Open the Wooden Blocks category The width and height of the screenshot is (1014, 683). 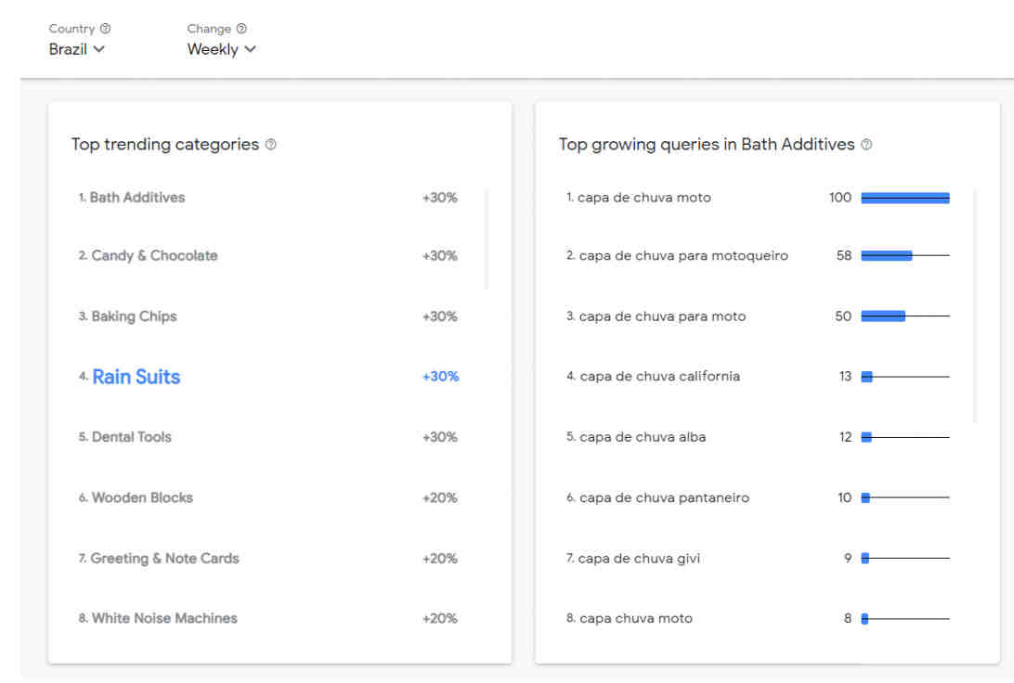click(267, 497)
